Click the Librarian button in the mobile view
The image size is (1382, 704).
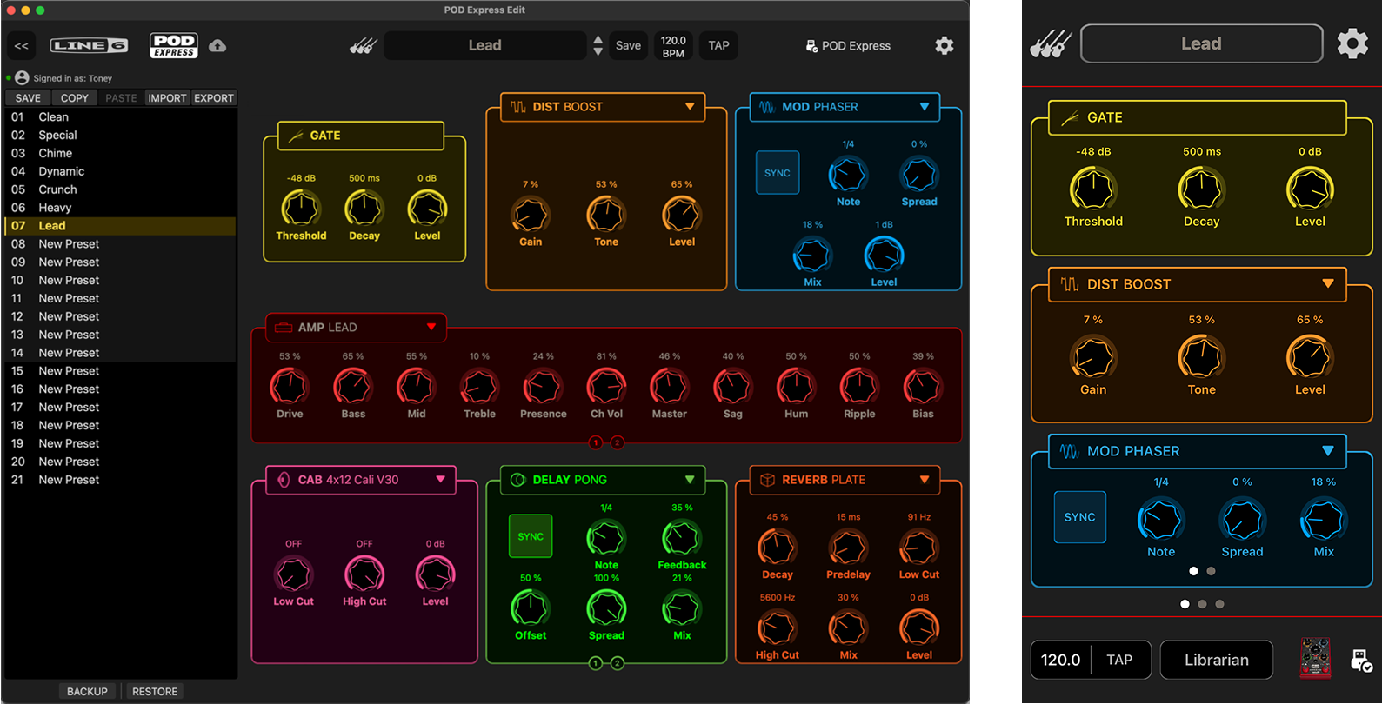pyautogui.click(x=1217, y=660)
